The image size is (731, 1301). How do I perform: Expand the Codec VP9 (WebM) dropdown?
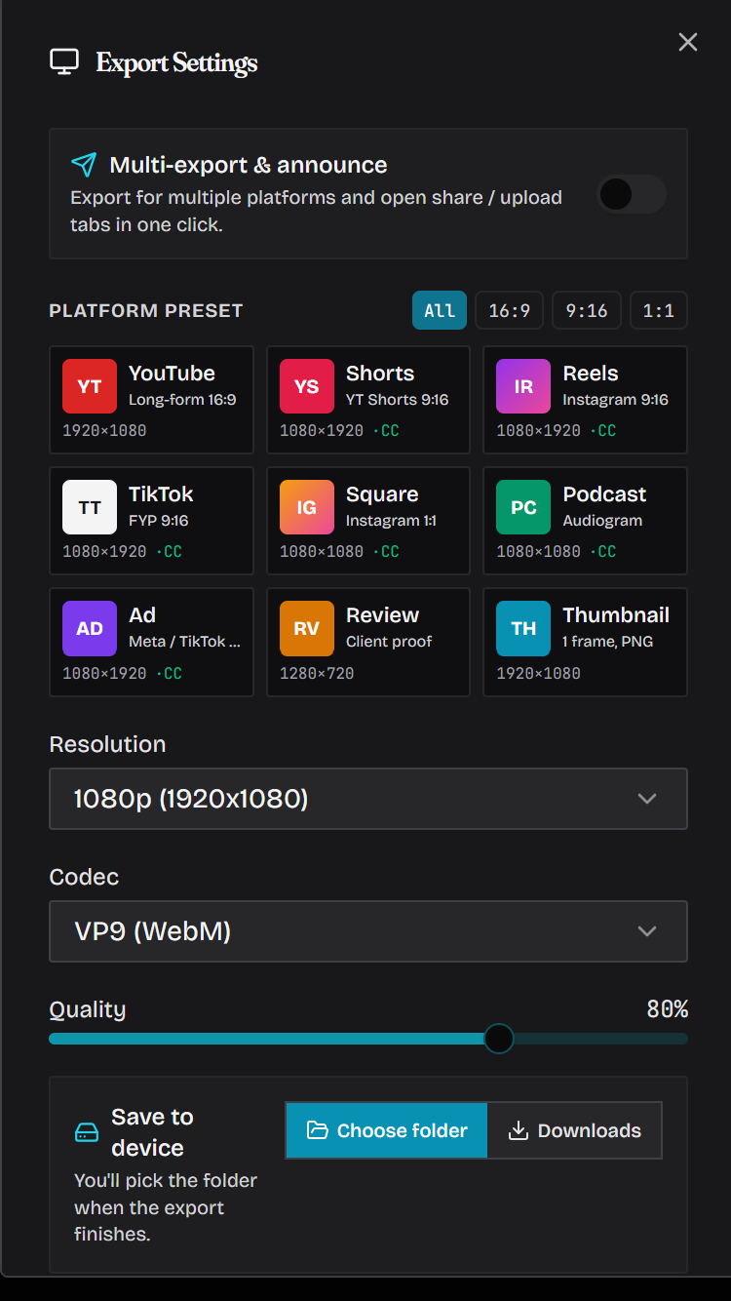coord(368,931)
